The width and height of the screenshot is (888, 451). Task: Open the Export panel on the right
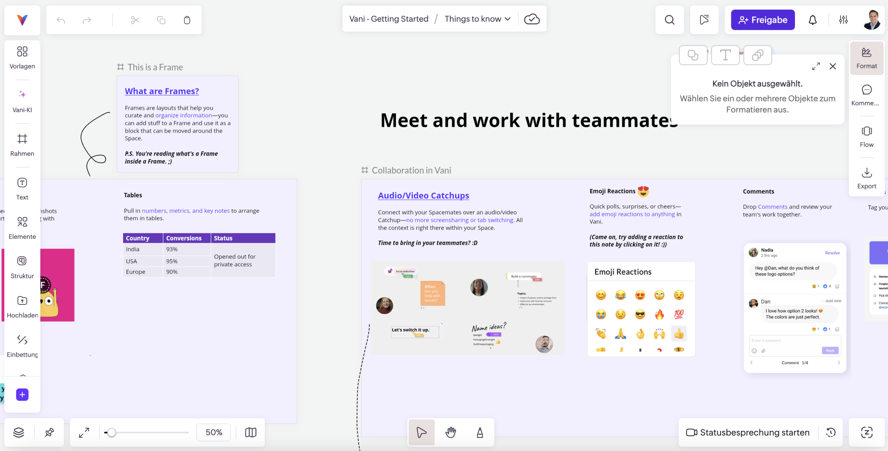pyautogui.click(x=866, y=178)
